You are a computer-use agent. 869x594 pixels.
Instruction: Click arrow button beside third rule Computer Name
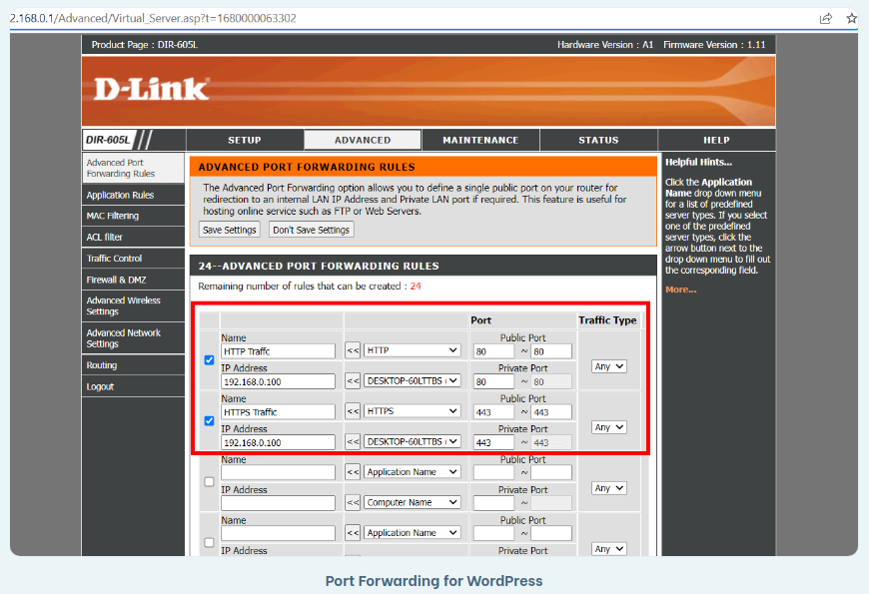[x=353, y=502]
